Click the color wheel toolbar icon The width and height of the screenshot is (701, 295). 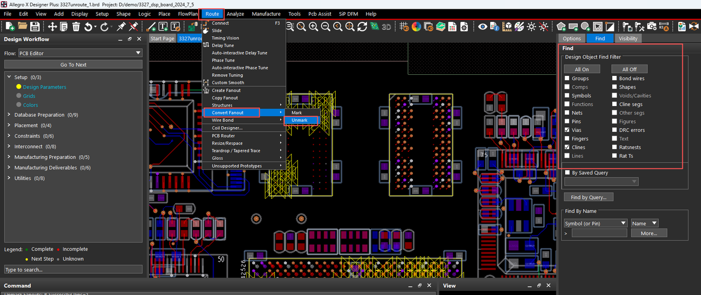pyautogui.click(x=416, y=26)
